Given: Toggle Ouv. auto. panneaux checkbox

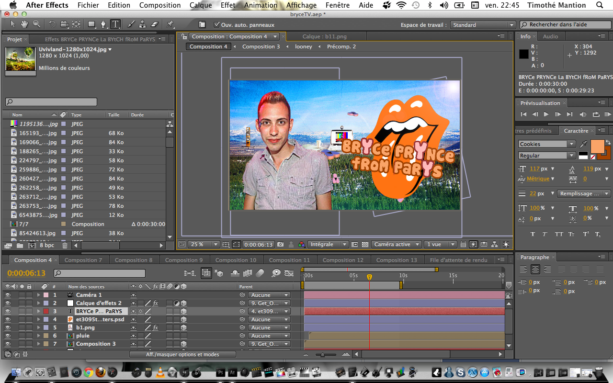Looking at the screenshot, I should [217, 25].
